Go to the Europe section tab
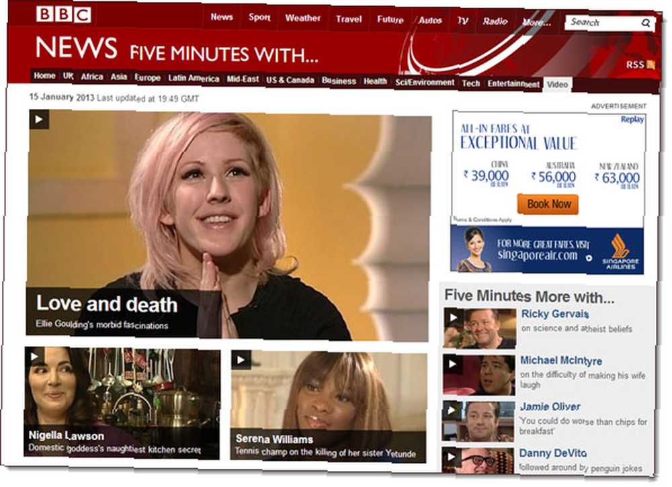 [147, 77]
